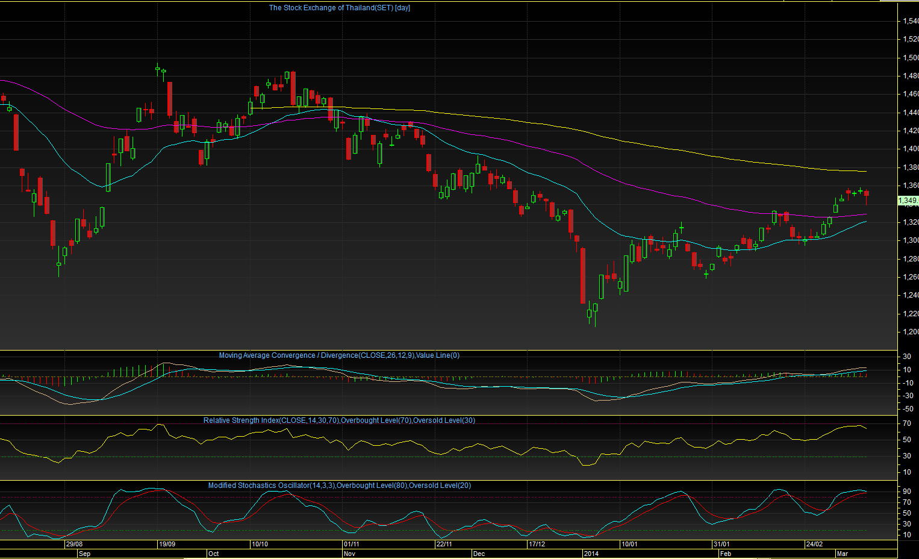Select the -30 value on the MACD axis
This screenshot has width=919, height=559.
[x=907, y=396]
